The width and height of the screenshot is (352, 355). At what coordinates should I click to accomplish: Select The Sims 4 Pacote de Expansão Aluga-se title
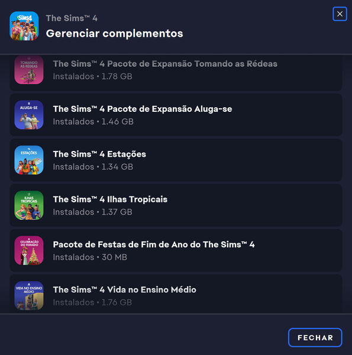(143, 109)
